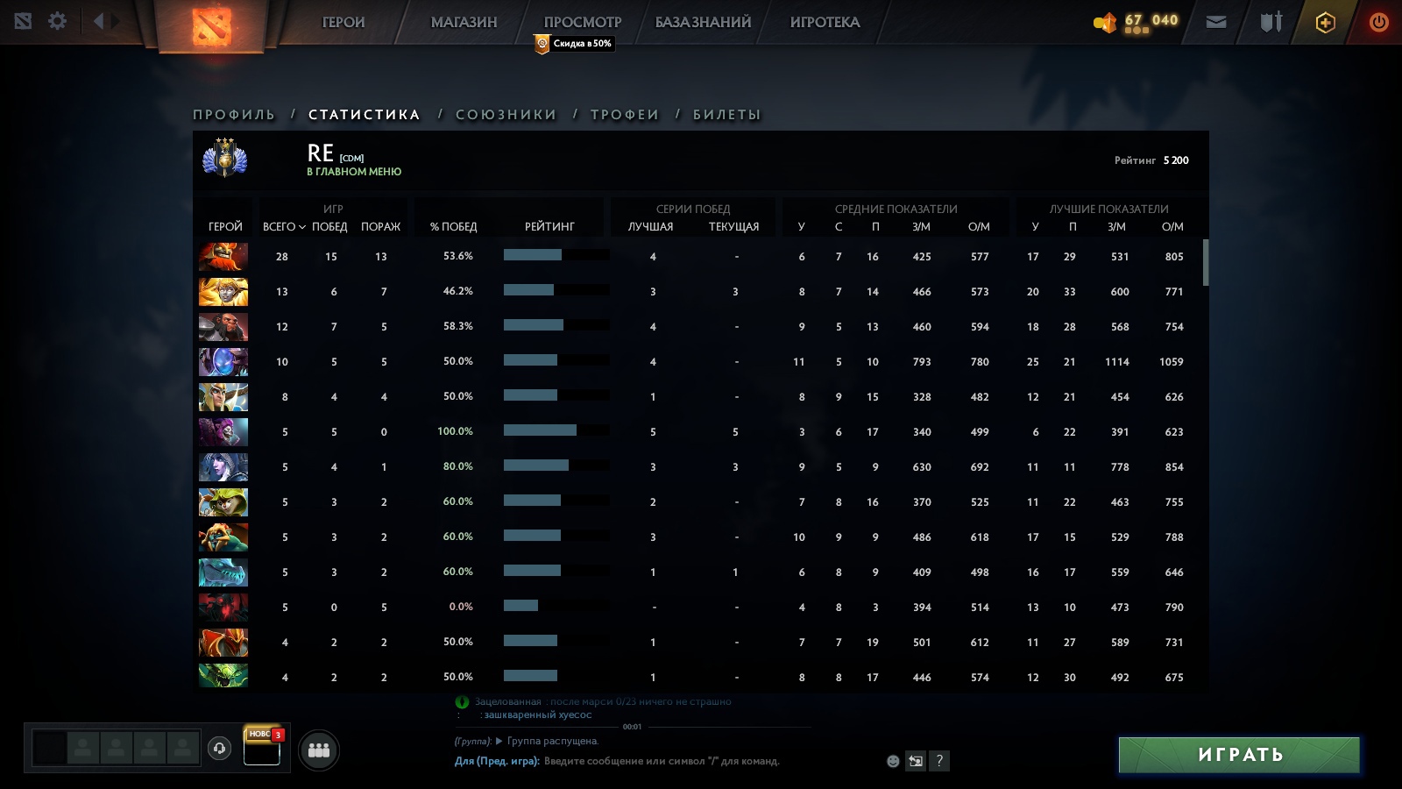Sort table by ПОБЕД column header
The height and width of the screenshot is (789, 1402).
pyautogui.click(x=329, y=226)
